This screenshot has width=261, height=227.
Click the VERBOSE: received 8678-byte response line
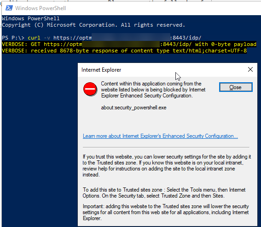tap(124, 51)
